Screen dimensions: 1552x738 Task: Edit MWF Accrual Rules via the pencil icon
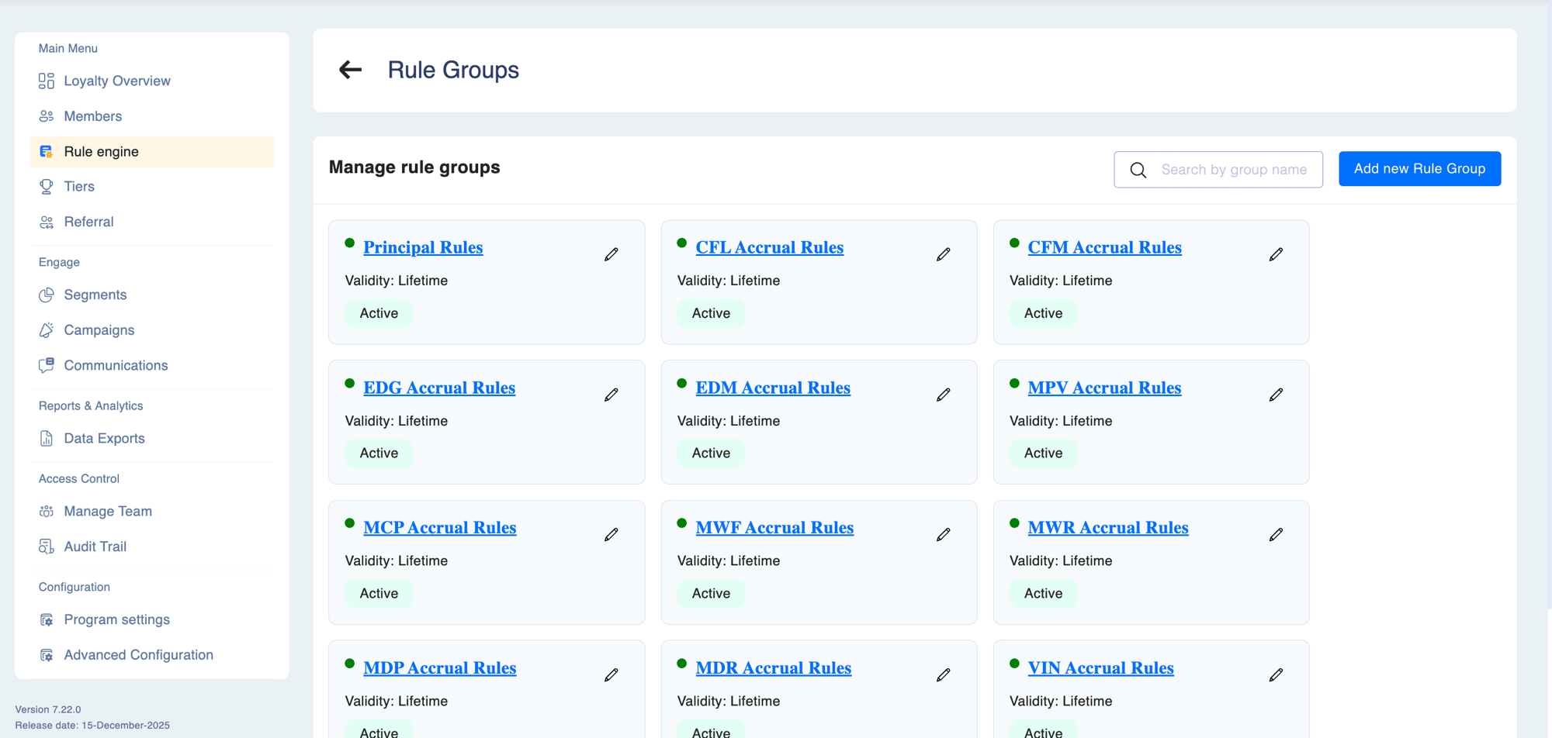pyautogui.click(x=944, y=534)
